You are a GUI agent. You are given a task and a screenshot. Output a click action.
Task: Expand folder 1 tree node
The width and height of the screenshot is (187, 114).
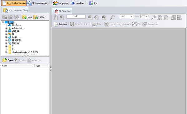(6, 46)
